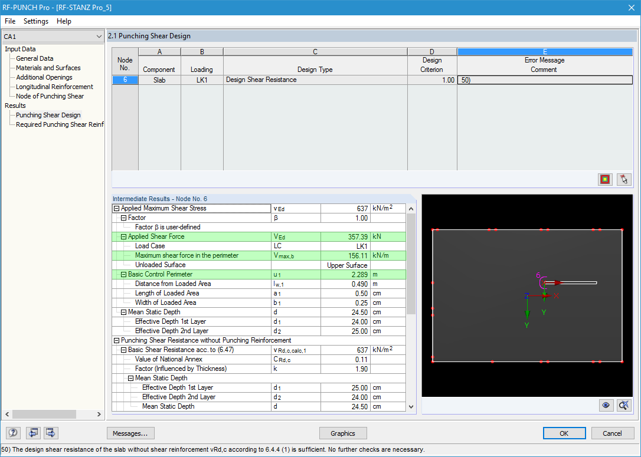Click the Cancel button
641x457 pixels.
[x=612, y=433]
